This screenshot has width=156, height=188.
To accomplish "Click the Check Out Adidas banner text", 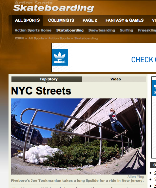I will click(144, 60).
